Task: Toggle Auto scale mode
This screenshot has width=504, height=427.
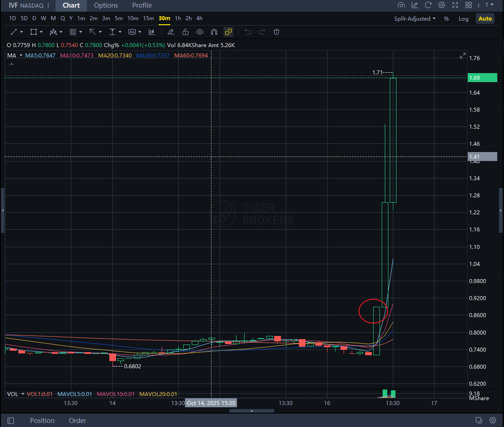Action: click(485, 19)
